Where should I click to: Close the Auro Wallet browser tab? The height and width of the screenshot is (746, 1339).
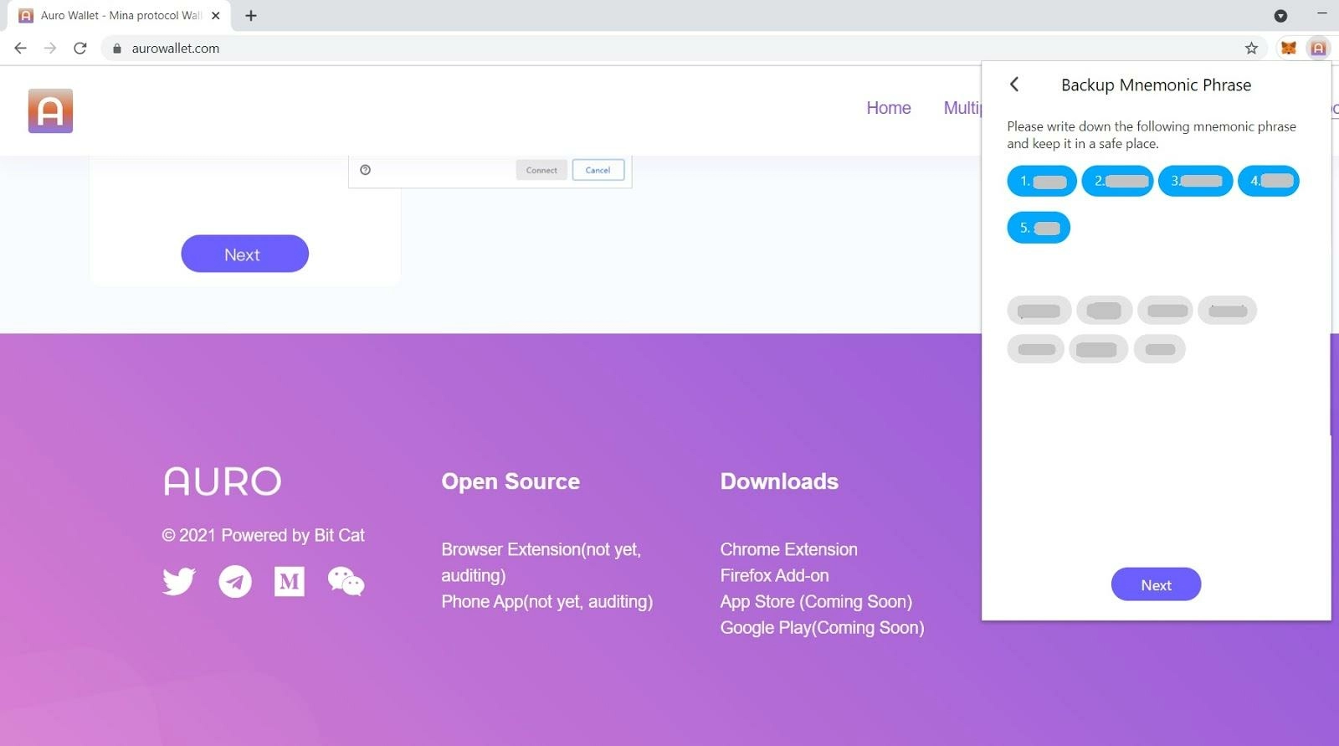click(216, 15)
